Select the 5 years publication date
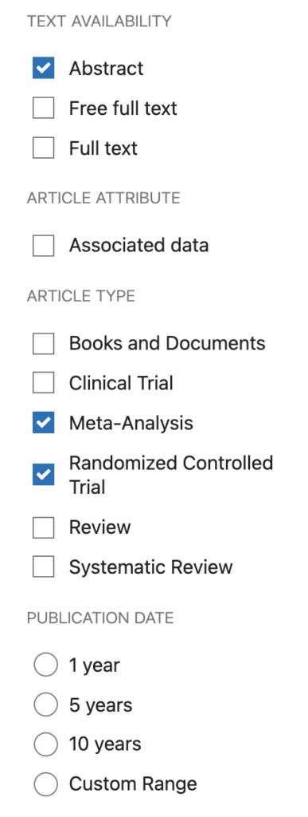Screen dimensions: 308x817 (x=45, y=705)
